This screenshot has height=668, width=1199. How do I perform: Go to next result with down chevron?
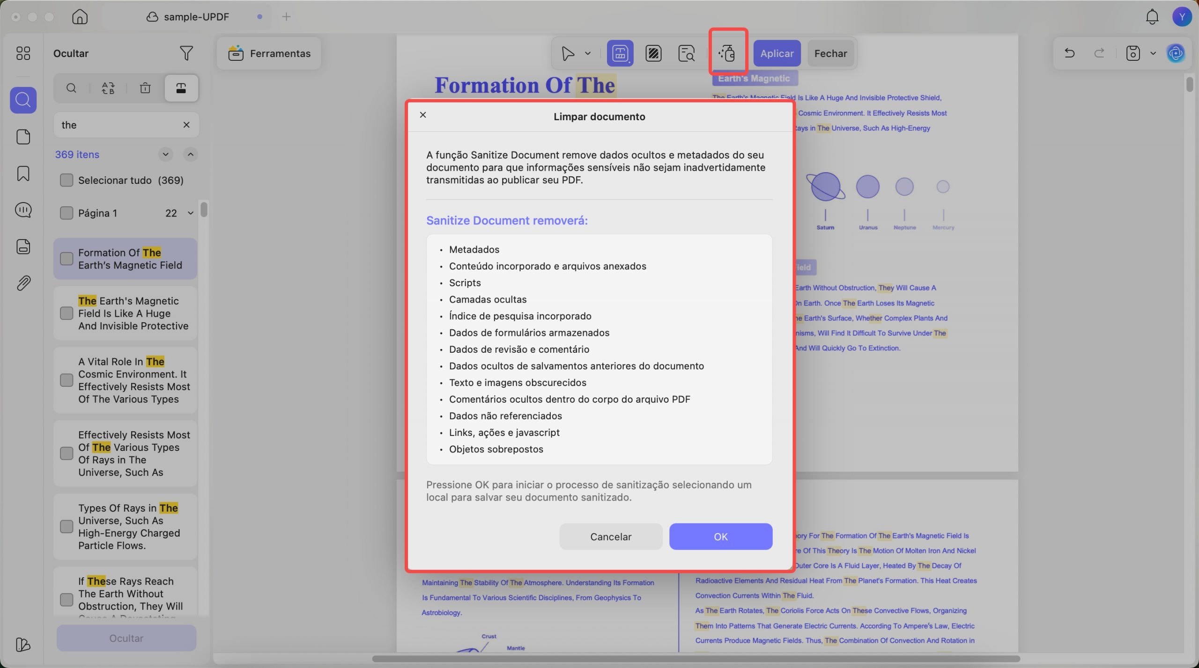click(165, 154)
